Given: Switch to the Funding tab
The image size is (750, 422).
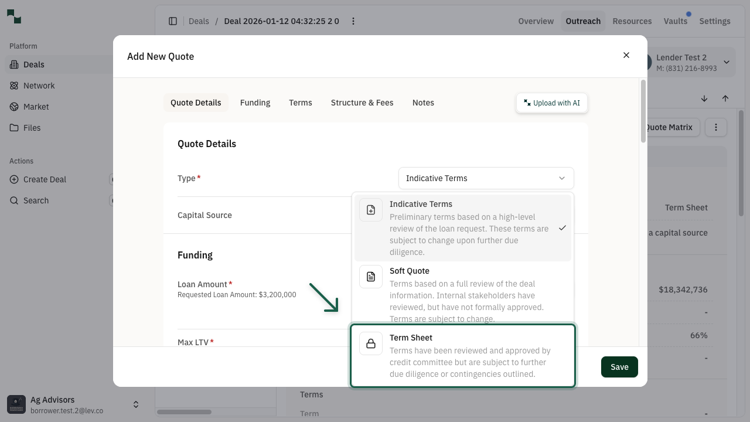Looking at the screenshot, I should click(x=255, y=103).
